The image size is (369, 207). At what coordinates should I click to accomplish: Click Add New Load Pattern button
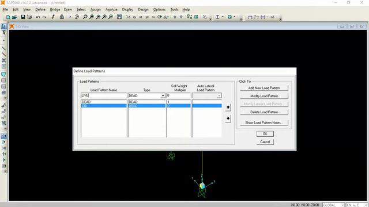[264, 88]
